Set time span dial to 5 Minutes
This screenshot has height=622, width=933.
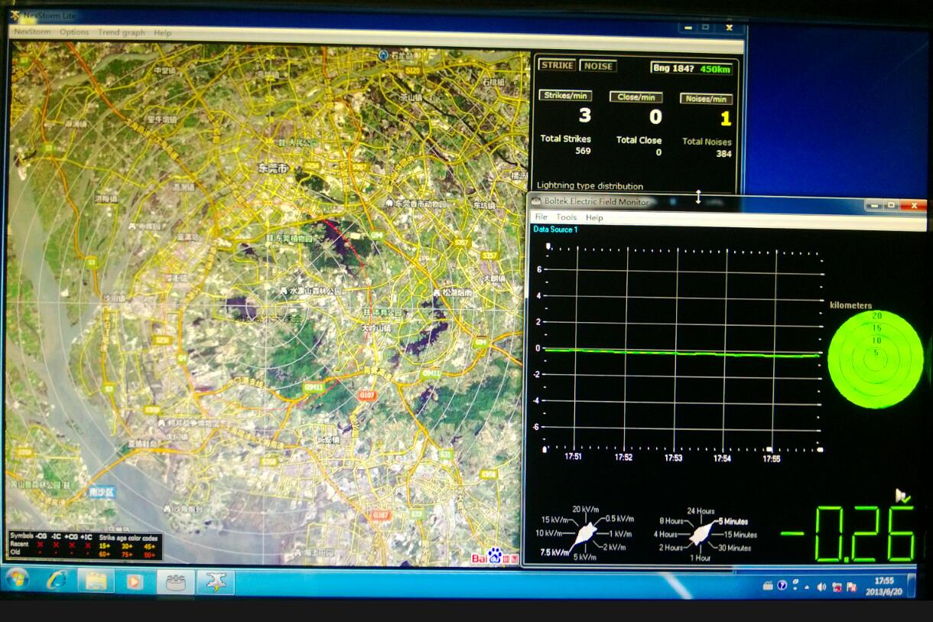(733, 521)
